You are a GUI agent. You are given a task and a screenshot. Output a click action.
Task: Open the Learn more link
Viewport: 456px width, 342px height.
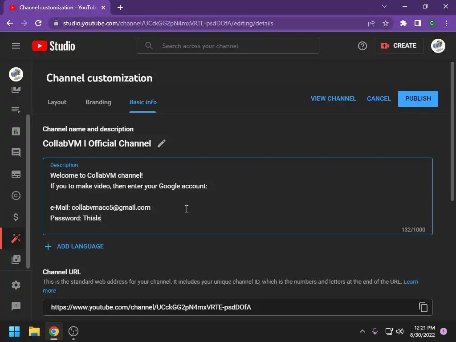pyautogui.click(x=411, y=281)
